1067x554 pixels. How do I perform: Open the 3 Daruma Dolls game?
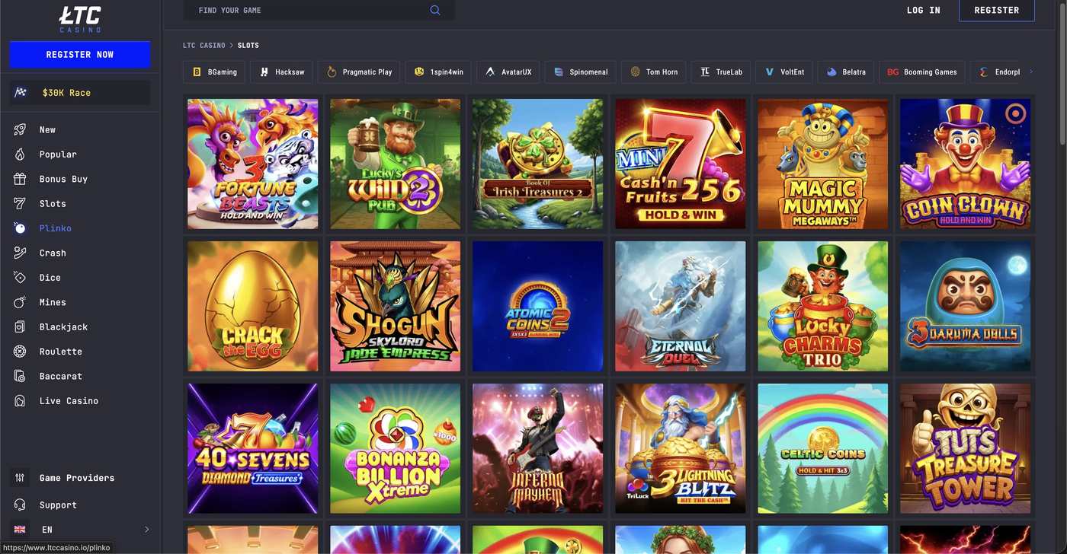[x=966, y=306]
